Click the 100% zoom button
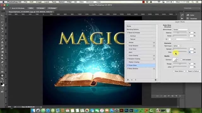 (31, 8)
